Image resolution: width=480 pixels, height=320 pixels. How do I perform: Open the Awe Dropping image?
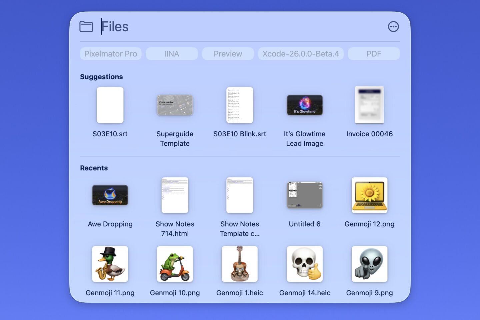coord(110,196)
